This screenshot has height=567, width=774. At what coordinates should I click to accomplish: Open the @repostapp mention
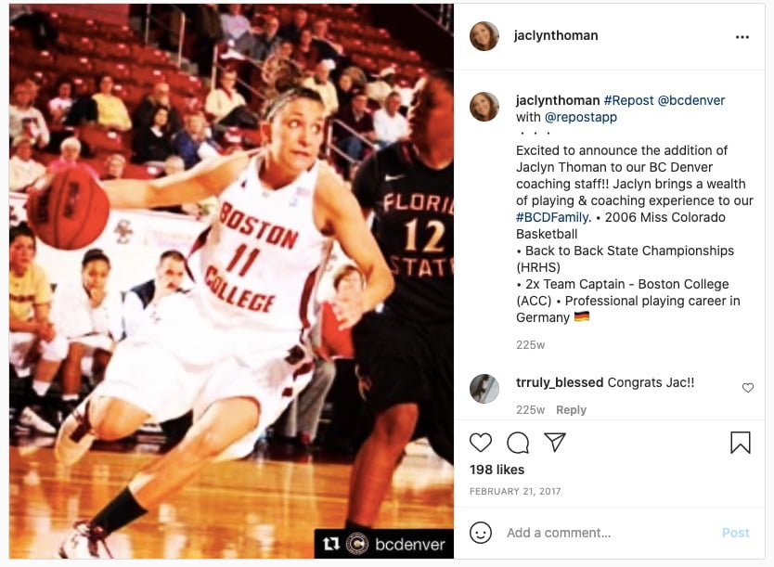581,118
